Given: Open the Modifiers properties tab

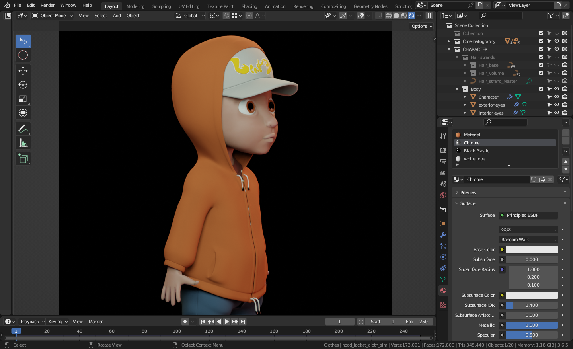Looking at the screenshot, I should coord(443,235).
